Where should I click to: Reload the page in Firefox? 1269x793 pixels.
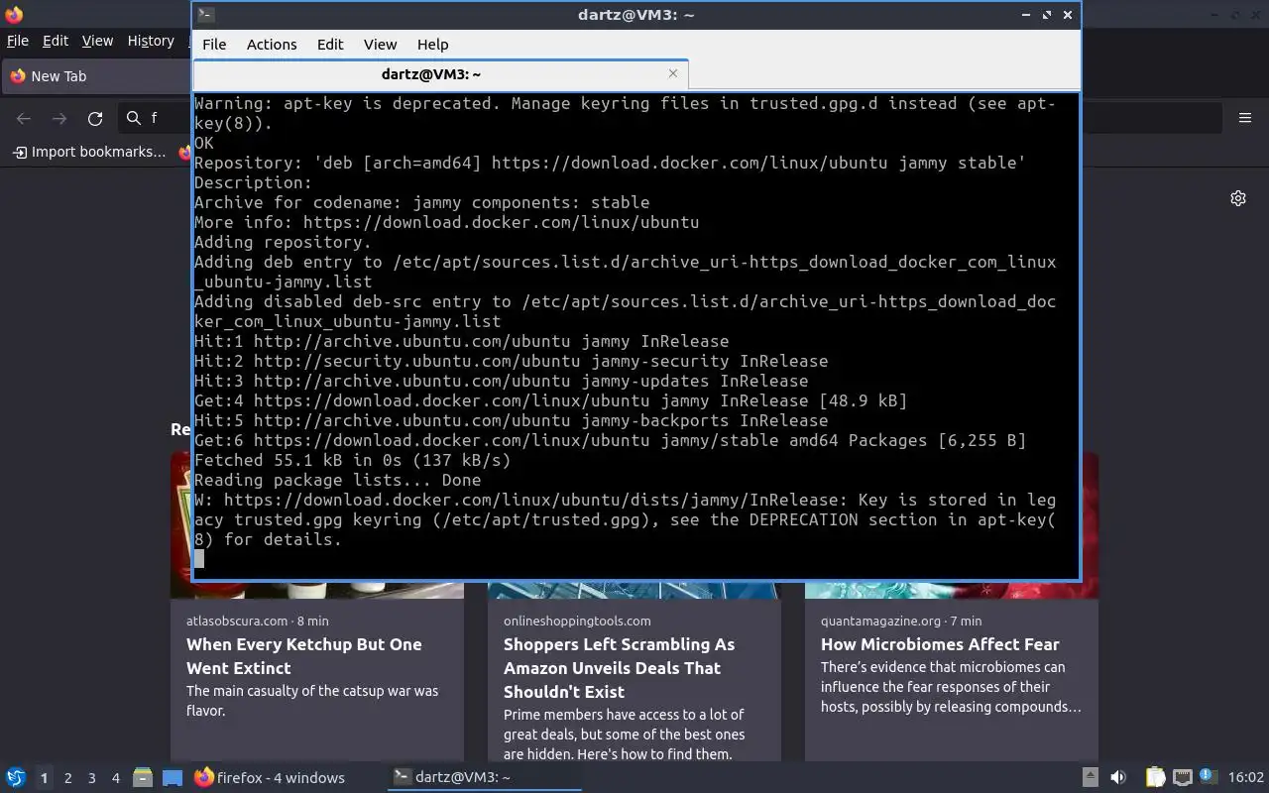click(95, 118)
